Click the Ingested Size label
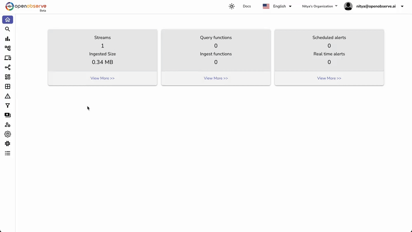Viewport: 412px width, 232px height. tap(102, 54)
